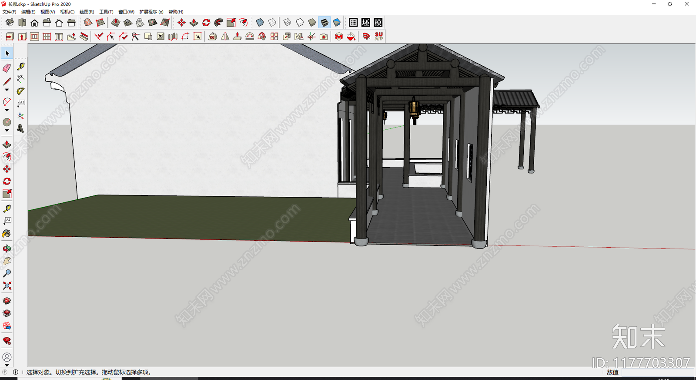The height and width of the screenshot is (380, 696).
Task: Click the Zoom Extents tool
Action: (7, 286)
